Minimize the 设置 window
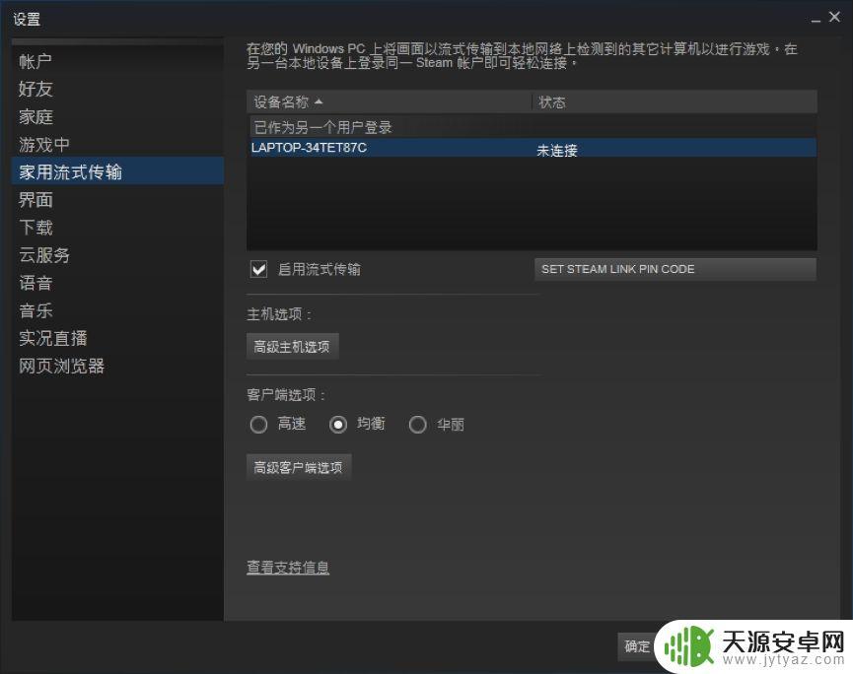Screen dimensions: 853x674 point(816,19)
